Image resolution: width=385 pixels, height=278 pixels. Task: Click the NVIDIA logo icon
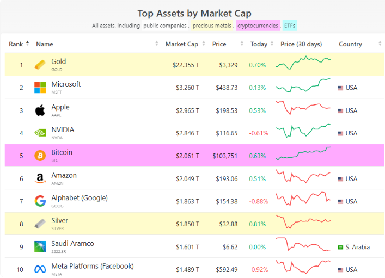click(40, 133)
